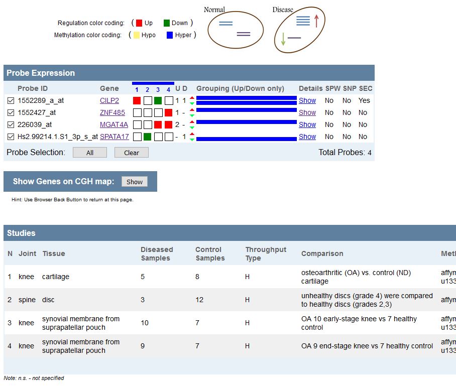The height and width of the screenshot is (388, 456).
Task: Show details for ZNF485 probe
Action: [x=307, y=113]
